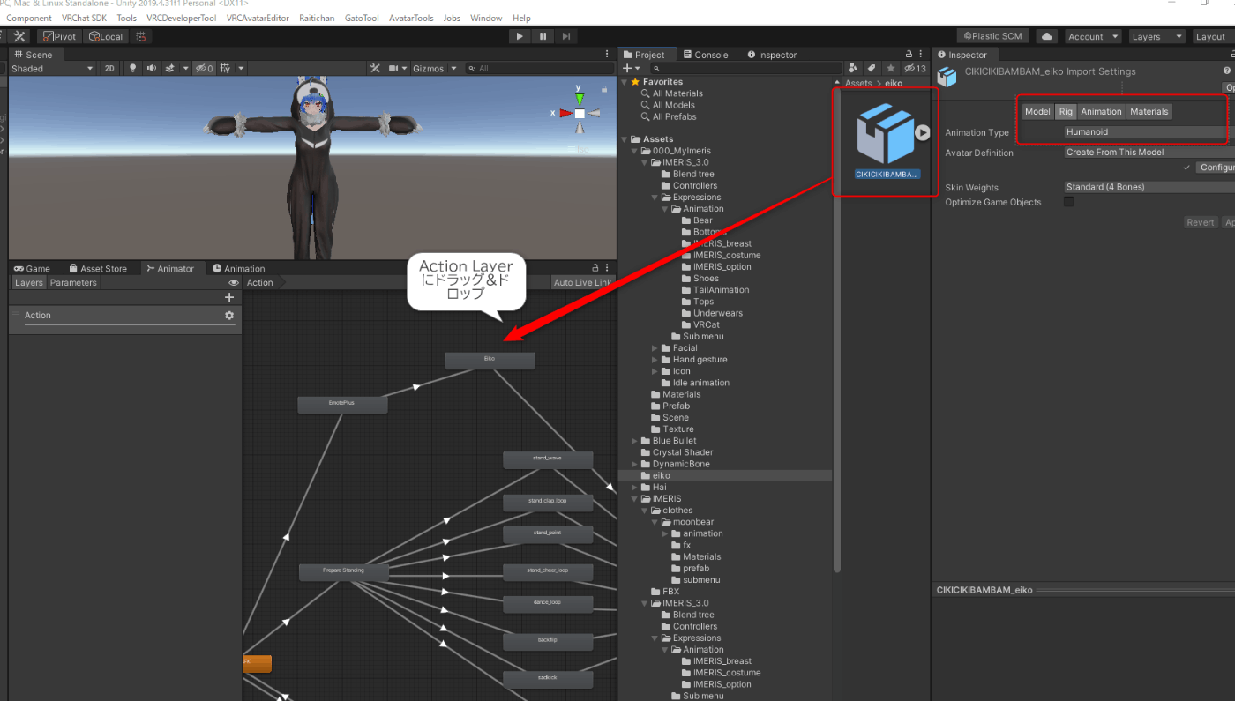Toggle scene lighting lightbulb icon

pos(133,69)
